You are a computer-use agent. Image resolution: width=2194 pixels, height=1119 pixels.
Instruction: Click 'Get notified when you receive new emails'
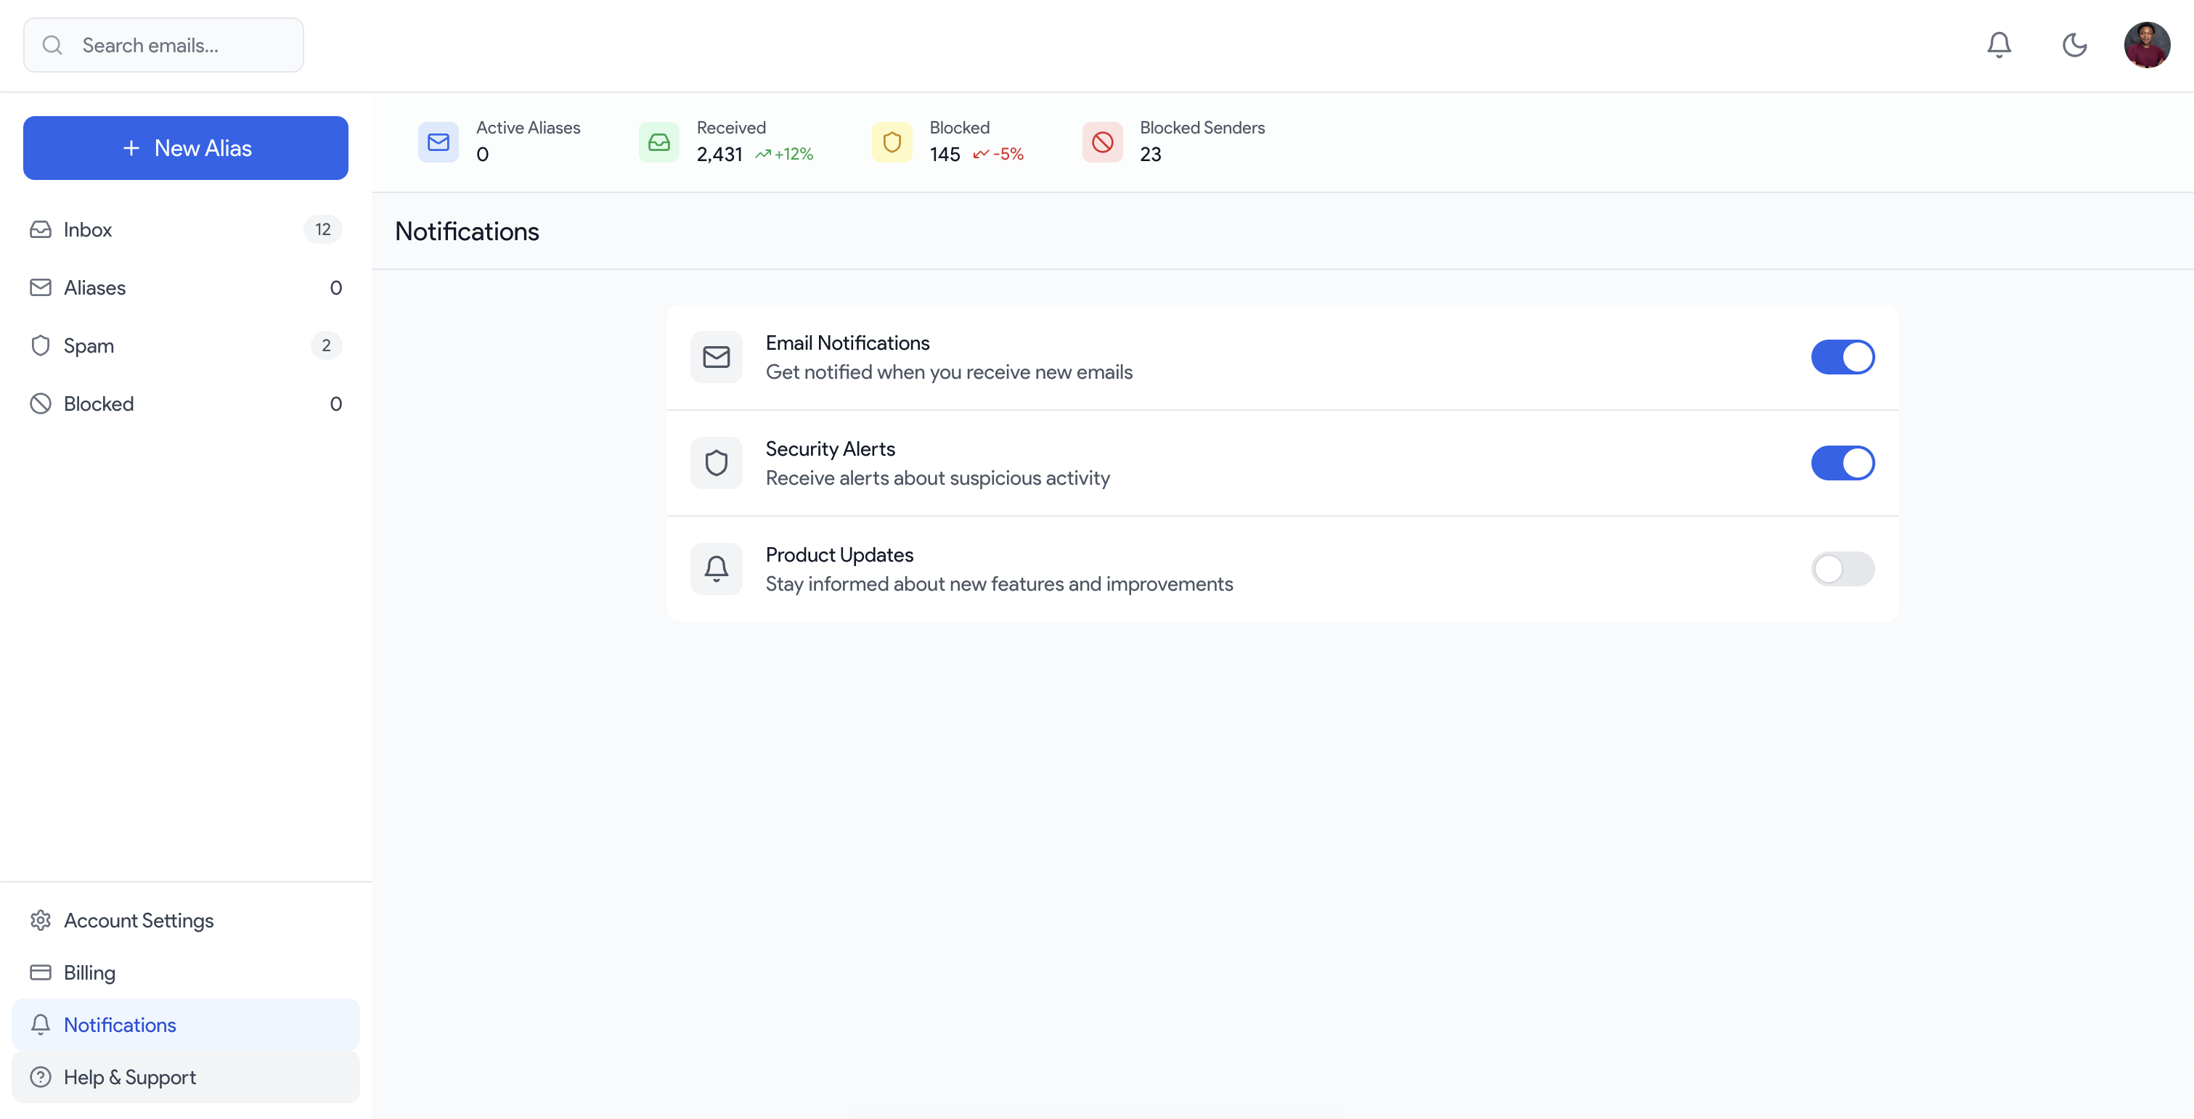pos(949,373)
